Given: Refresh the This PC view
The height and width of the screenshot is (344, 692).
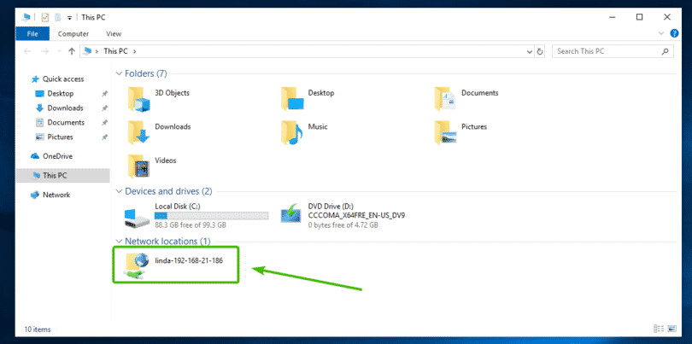Looking at the screenshot, I should point(540,51).
